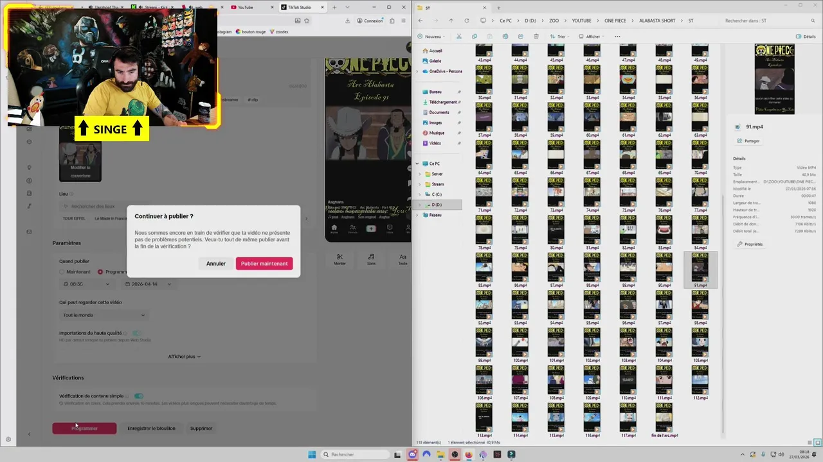Expand the Réseau tree node
Viewport: 823px width, 462px height.
(417, 215)
